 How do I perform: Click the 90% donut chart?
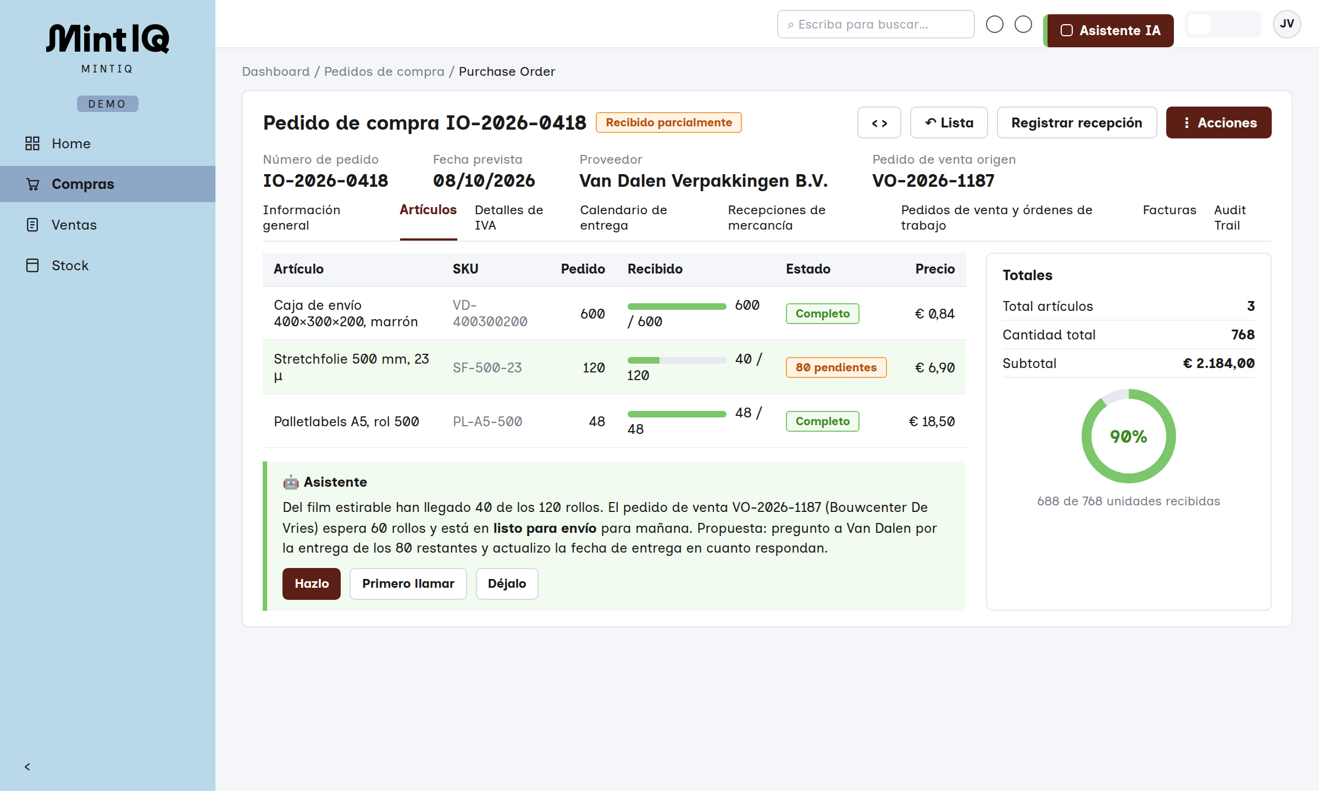[1128, 436]
